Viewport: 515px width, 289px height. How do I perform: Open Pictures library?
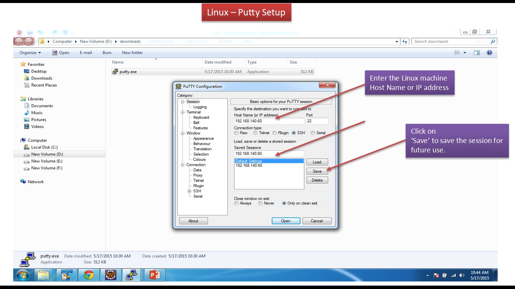click(x=38, y=120)
